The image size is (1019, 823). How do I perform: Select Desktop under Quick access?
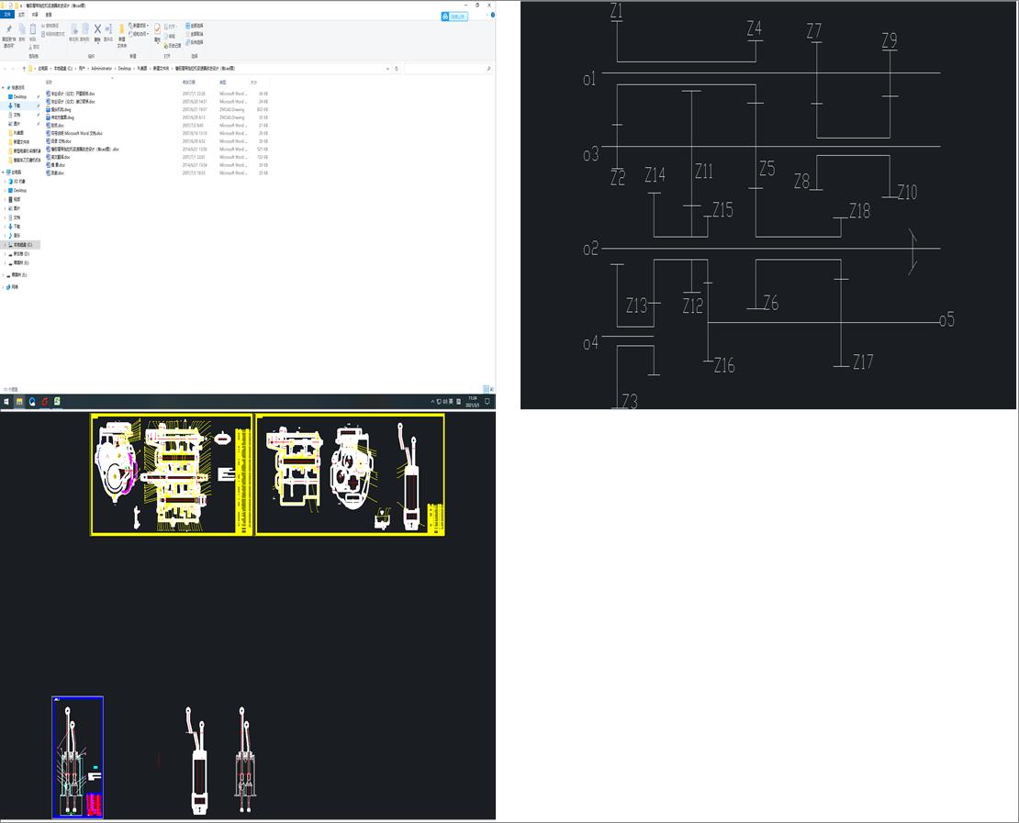click(x=20, y=96)
